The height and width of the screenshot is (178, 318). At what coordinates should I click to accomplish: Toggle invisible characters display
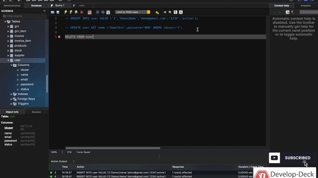tap(175, 12)
